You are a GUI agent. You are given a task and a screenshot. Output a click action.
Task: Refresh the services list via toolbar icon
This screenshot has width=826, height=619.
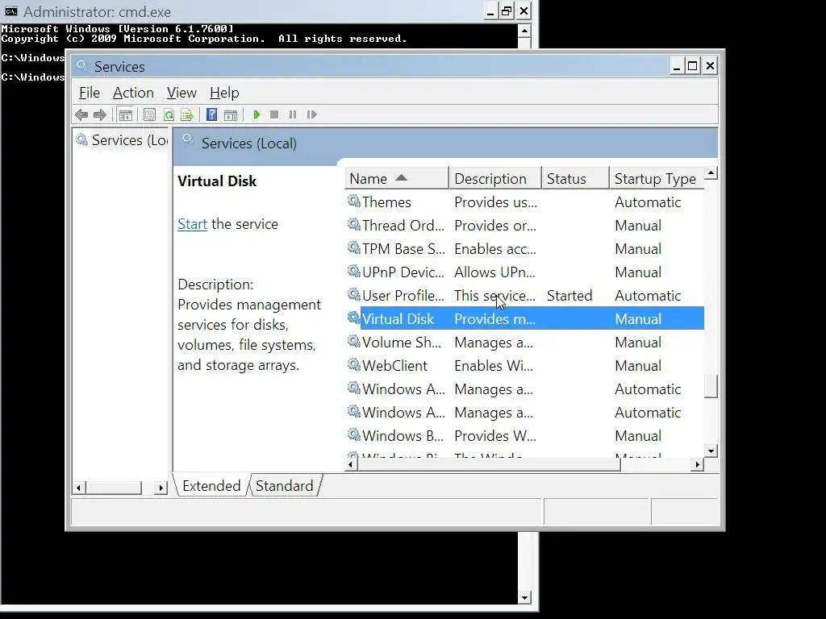(x=169, y=114)
